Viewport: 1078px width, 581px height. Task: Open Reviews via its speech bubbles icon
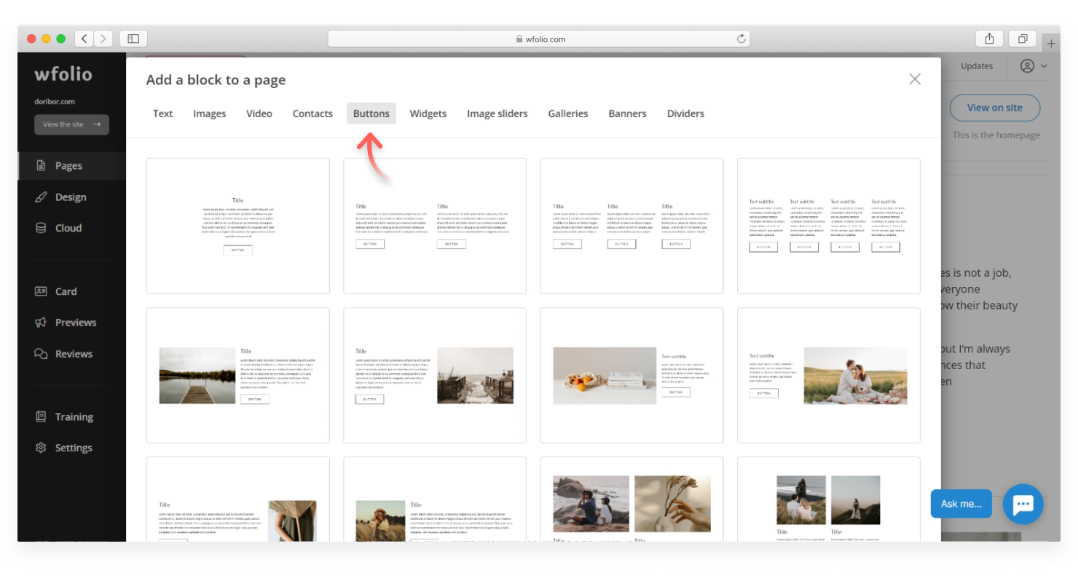pyautogui.click(x=42, y=354)
